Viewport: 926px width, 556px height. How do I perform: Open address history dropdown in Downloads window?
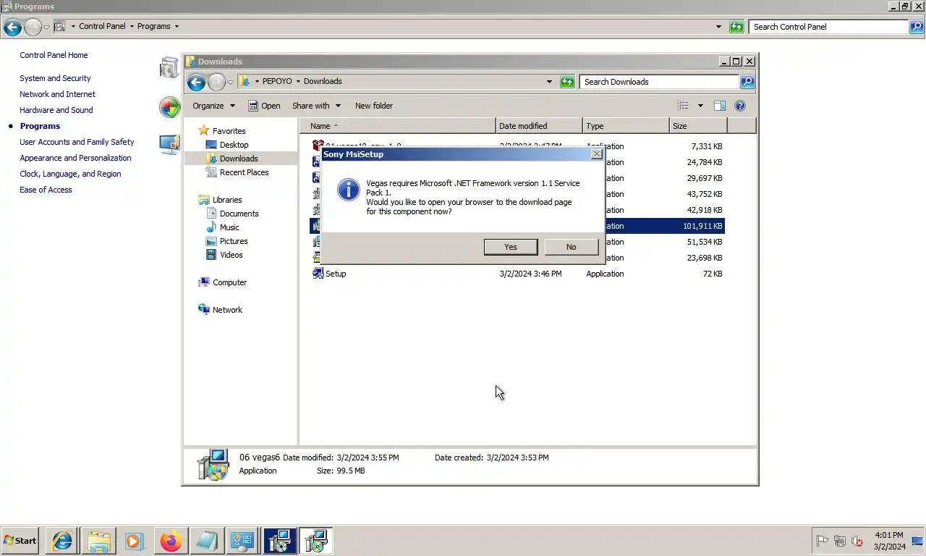point(549,82)
